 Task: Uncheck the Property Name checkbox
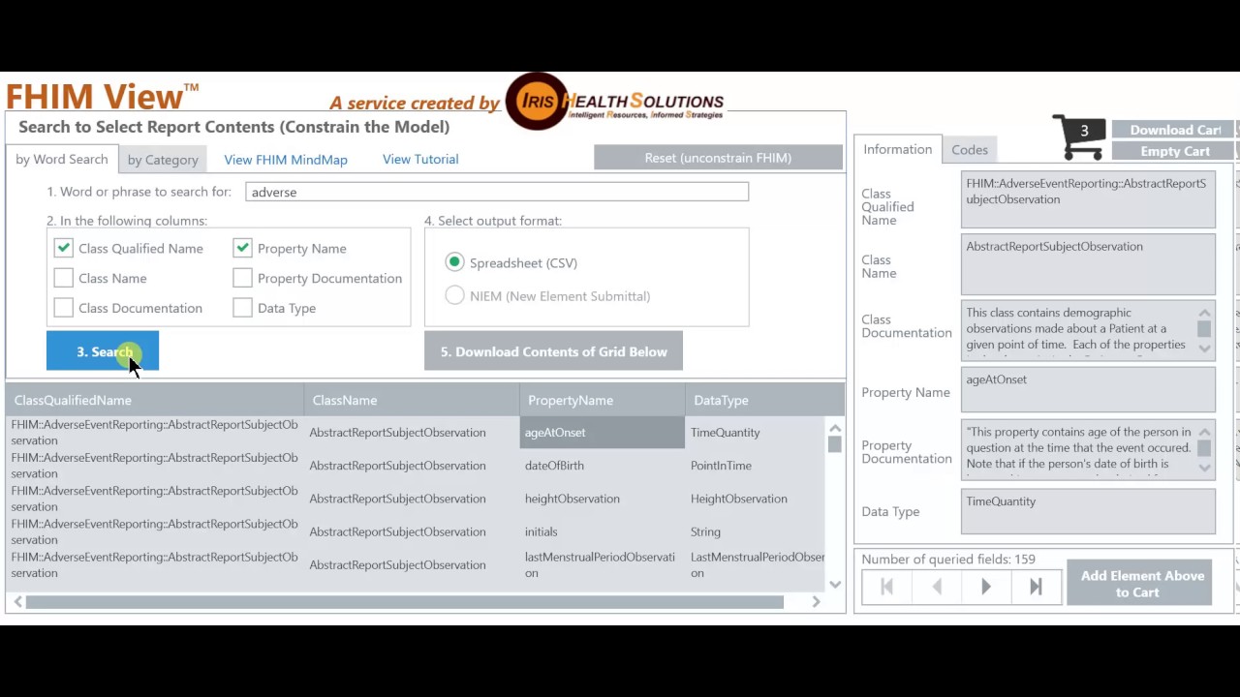[x=242, y=248]
